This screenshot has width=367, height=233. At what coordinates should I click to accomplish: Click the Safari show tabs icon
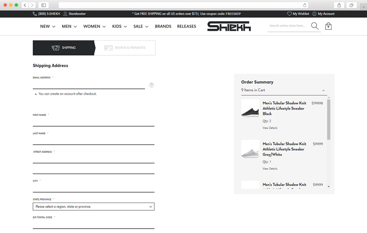(351, 5)
